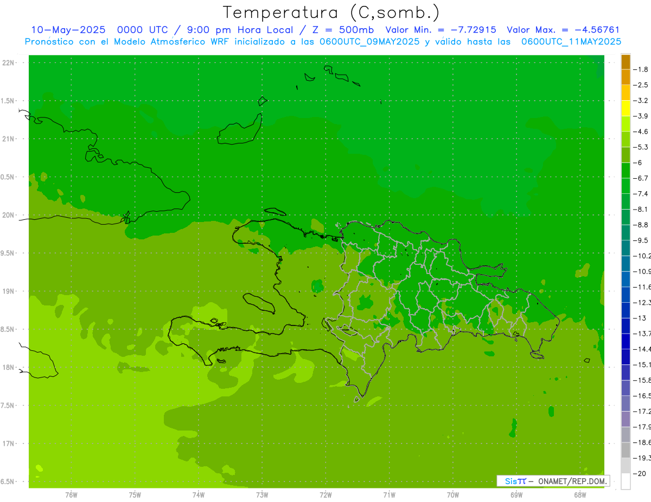The height and width of the screenshot is (502, 651).
Task: Click the '17N' latitude label
Action: pyautogui.click(x=9, y=444)
